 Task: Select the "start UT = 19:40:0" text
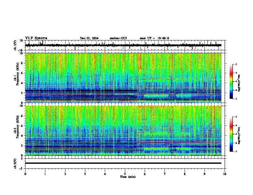[x=154, y=38]
